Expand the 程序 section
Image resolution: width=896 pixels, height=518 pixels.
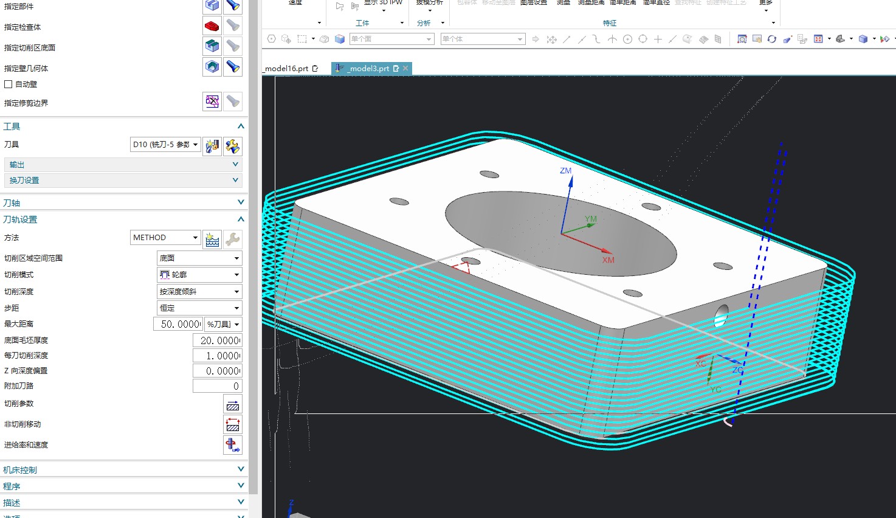click(x=241, y=486)
